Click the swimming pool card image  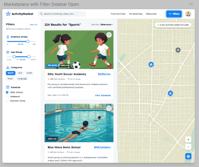79,123
